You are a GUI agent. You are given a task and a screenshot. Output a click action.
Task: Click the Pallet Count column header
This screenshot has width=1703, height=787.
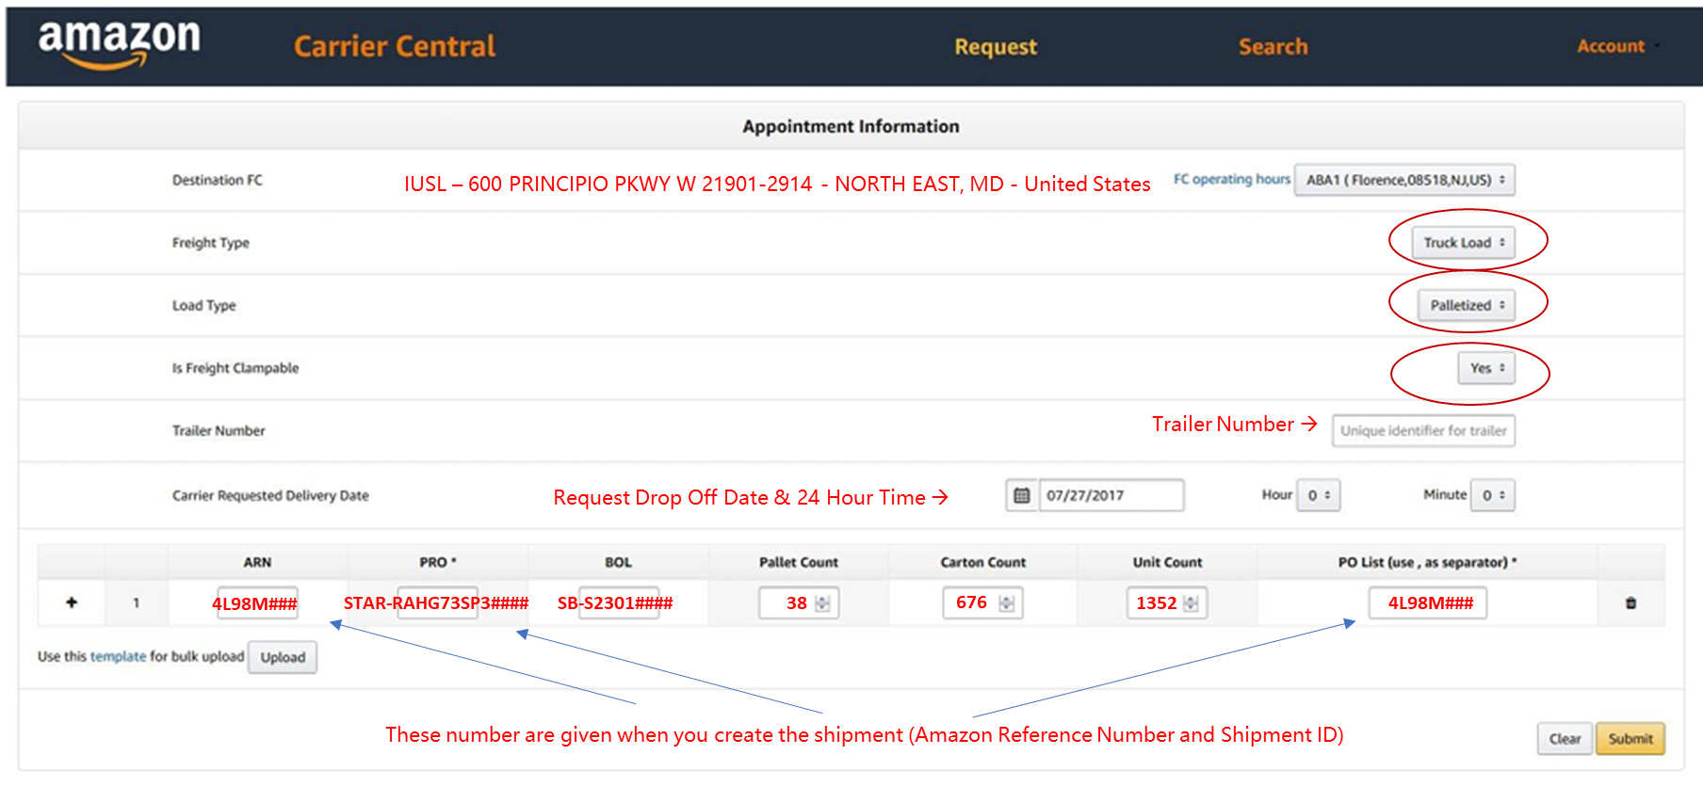click(x=799, y=562)
